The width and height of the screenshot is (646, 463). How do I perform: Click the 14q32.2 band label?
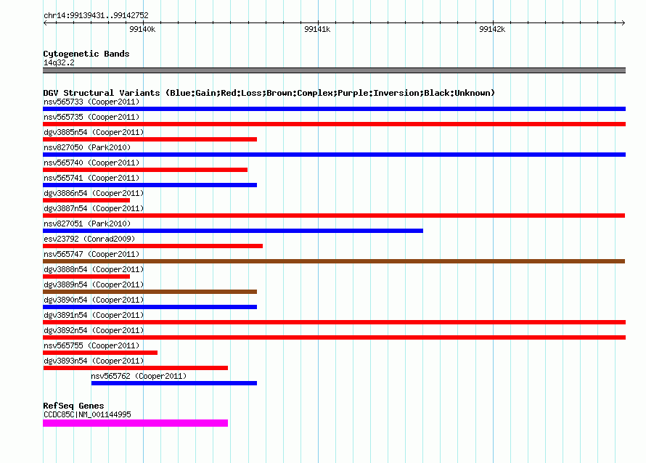[59, 62]
